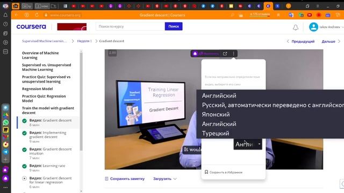Open Видео: Gradient descent for linear regression
The width and height of the screenshot is (344, 193).
(x=48, y=182)
